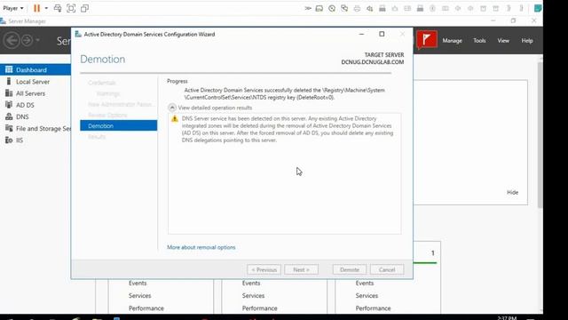The width and height of the screenshot is (568, 320).
Task: Select the Credentials wizard step
Action: (x=102, y=83)
